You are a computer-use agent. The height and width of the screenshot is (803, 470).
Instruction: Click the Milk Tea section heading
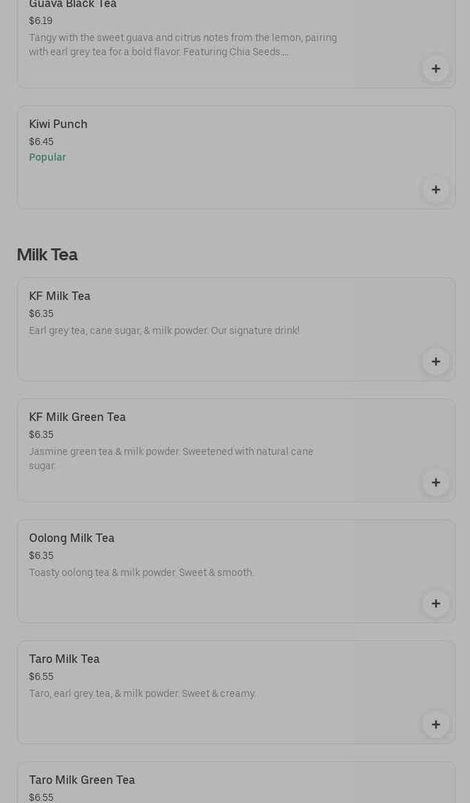click(47, 255)
